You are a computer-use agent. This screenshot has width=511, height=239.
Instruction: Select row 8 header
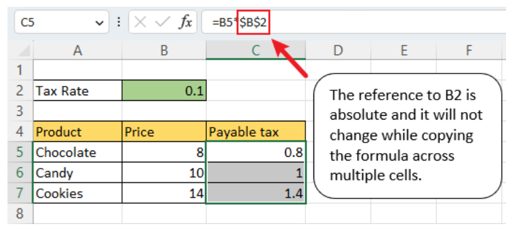point(20,213)
